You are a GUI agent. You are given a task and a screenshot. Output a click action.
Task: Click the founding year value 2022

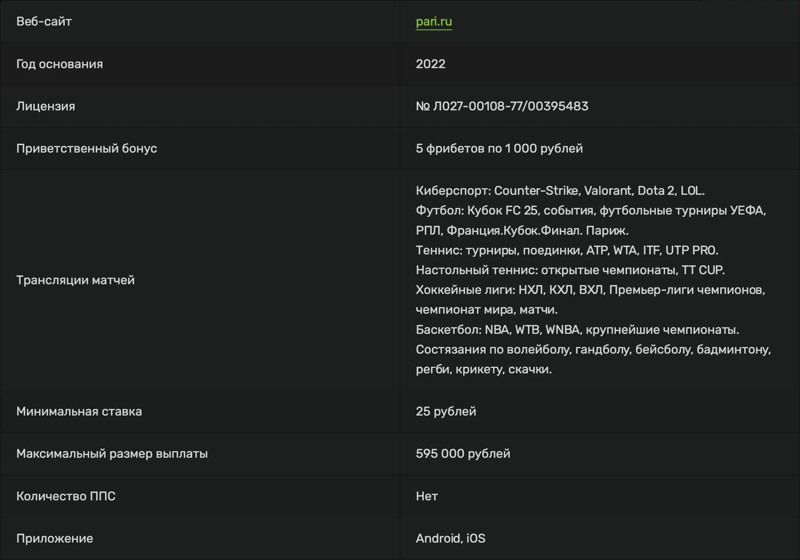click(x=431, y=64)
